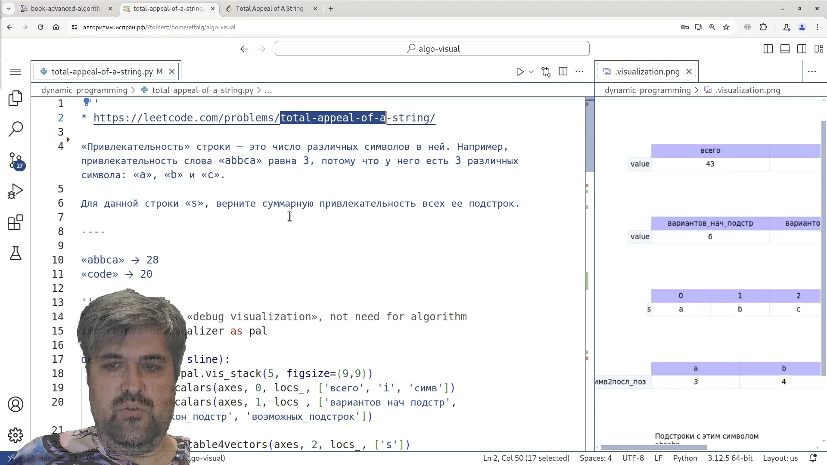Switch to book-advanced-algorithms browser tab
The image size is (827, 465).
65,9
